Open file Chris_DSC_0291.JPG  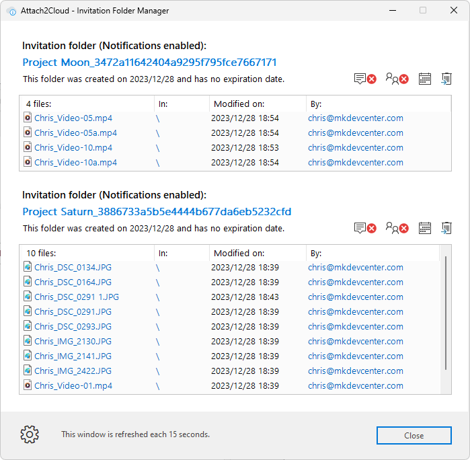tap(73, 312)
